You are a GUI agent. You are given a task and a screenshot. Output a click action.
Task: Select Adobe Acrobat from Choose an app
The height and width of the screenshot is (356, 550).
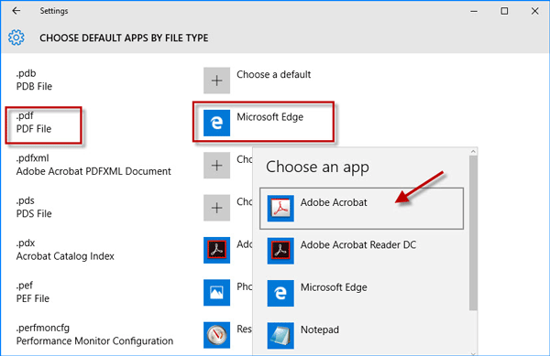click(x=361, y=209)
